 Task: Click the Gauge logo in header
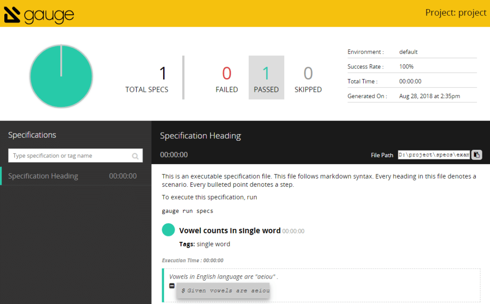click(x=39, y=14)
